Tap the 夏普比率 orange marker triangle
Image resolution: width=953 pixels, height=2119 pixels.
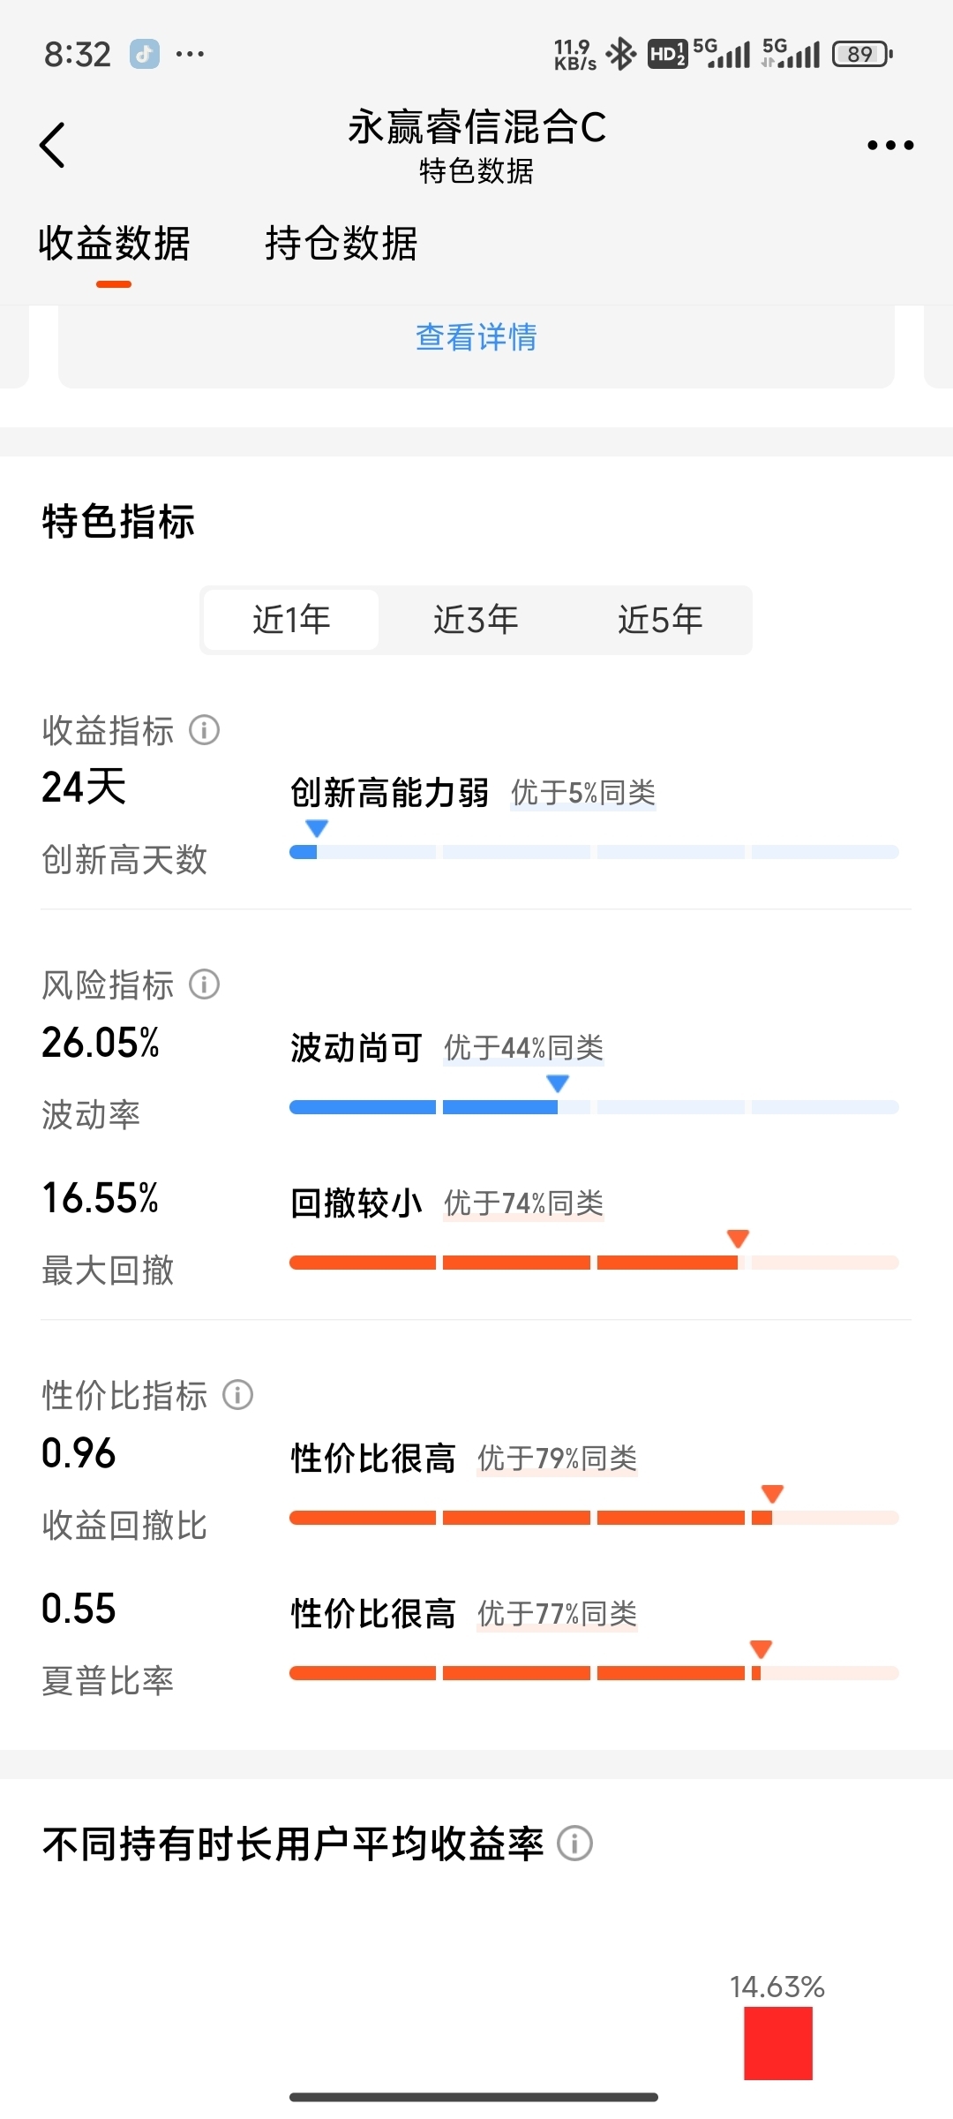click(x=761, y=1648)
